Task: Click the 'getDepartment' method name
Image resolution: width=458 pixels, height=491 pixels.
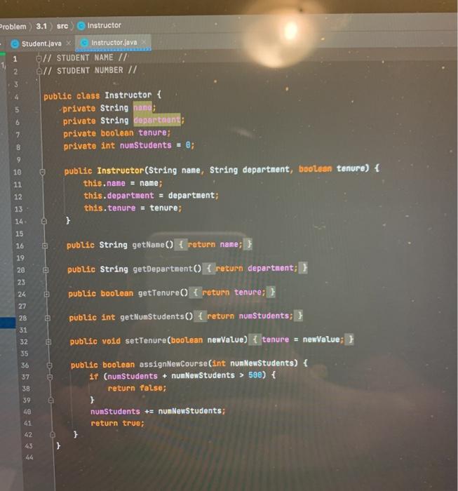Action: pos(163,269)
